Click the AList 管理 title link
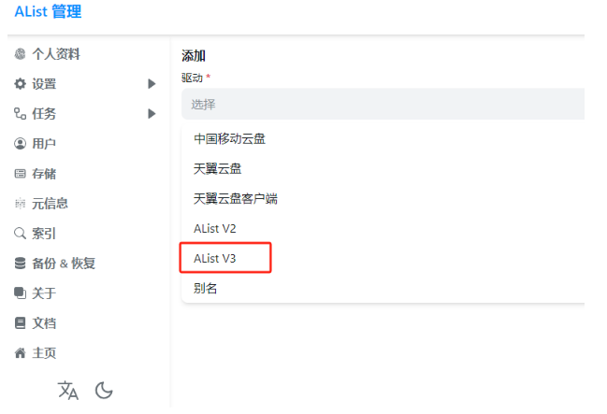 click(48, 12)
